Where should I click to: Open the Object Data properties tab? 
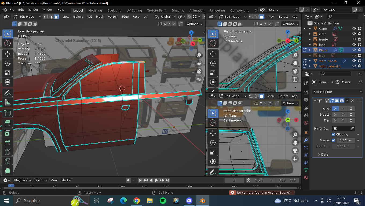306,170
